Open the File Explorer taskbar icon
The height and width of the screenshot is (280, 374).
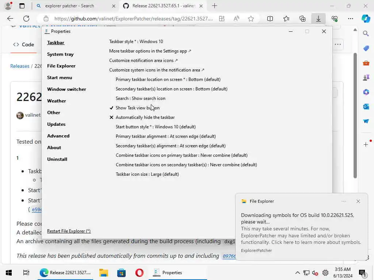104,273
